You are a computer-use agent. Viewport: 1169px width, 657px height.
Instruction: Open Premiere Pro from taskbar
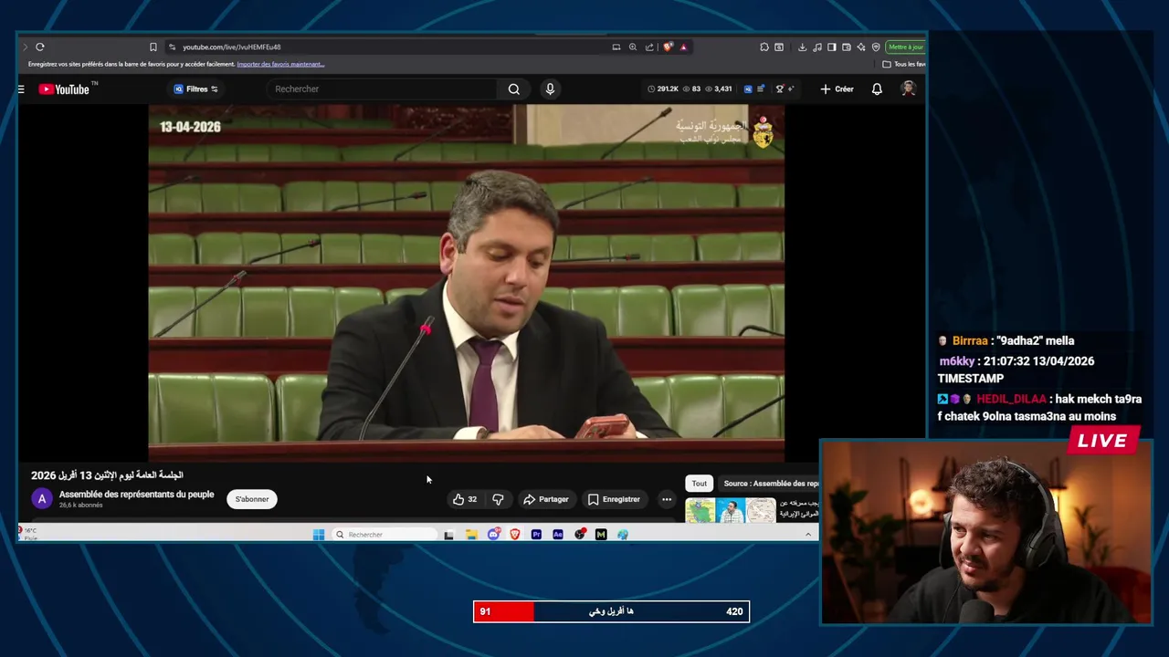536,535
